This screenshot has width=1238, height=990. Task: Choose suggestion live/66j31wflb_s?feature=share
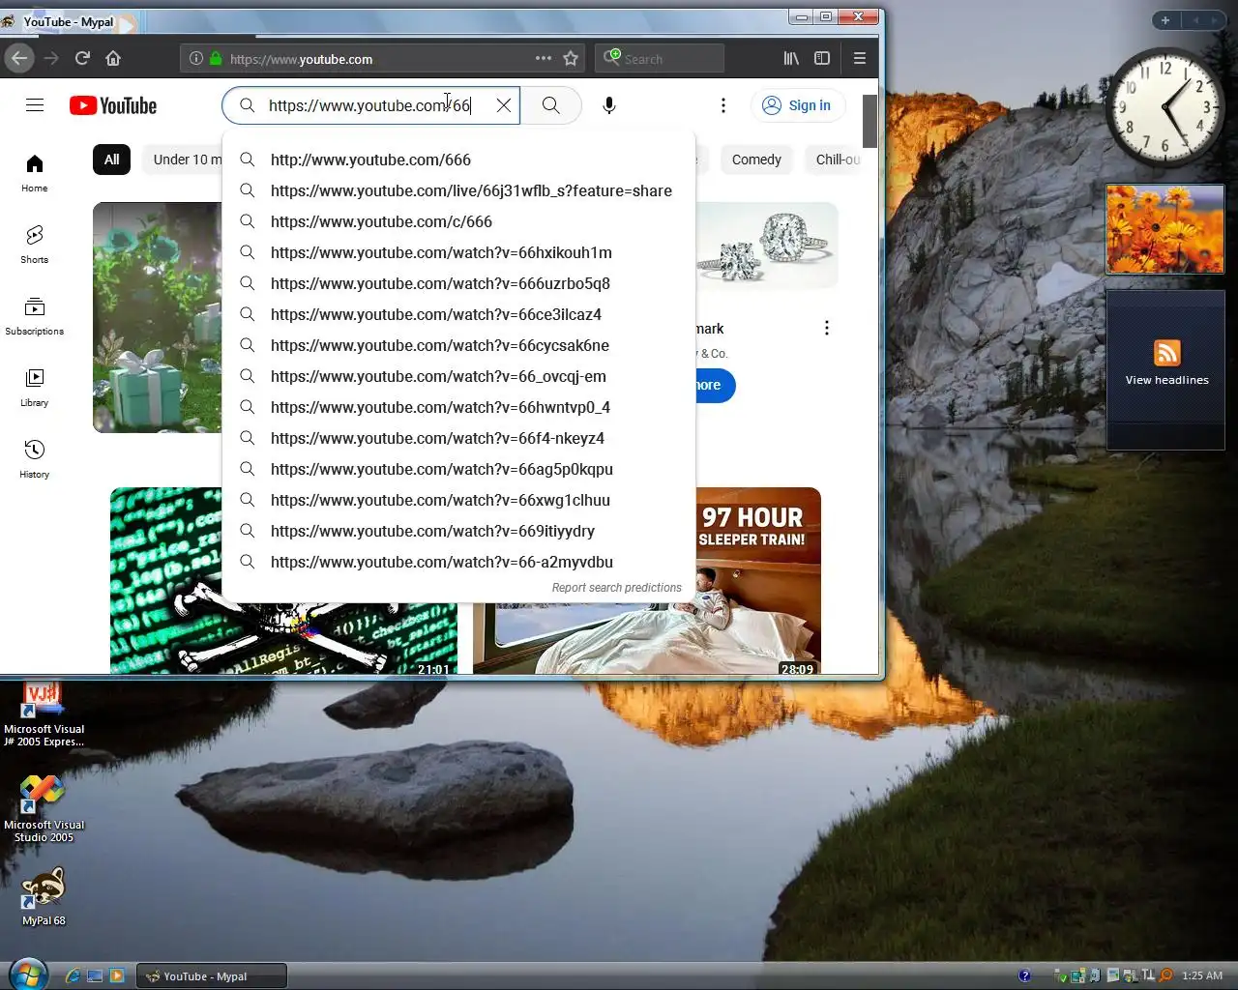click(458, 190)
